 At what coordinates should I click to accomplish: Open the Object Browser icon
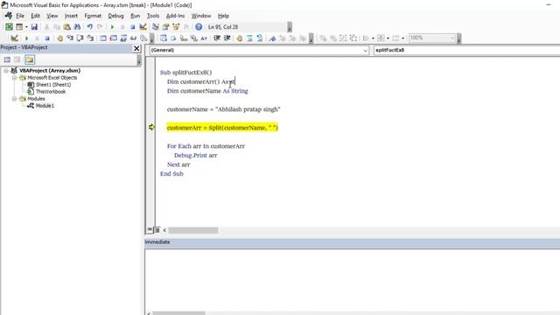pos(176,27)
